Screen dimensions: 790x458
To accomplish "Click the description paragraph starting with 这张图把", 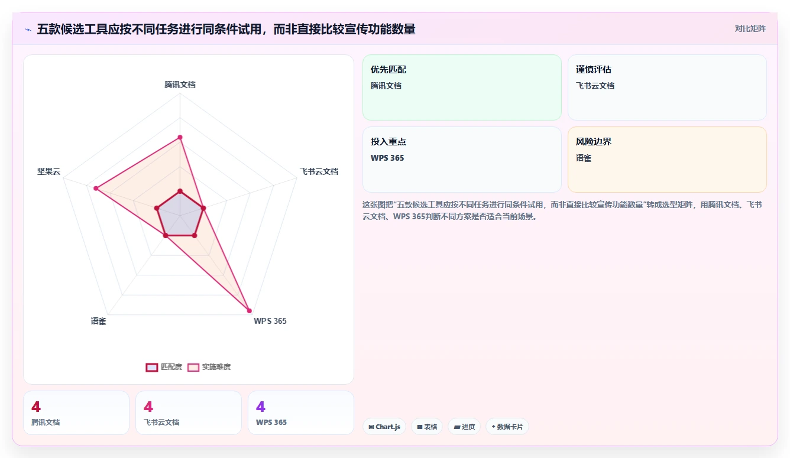I will coord(562,210).
